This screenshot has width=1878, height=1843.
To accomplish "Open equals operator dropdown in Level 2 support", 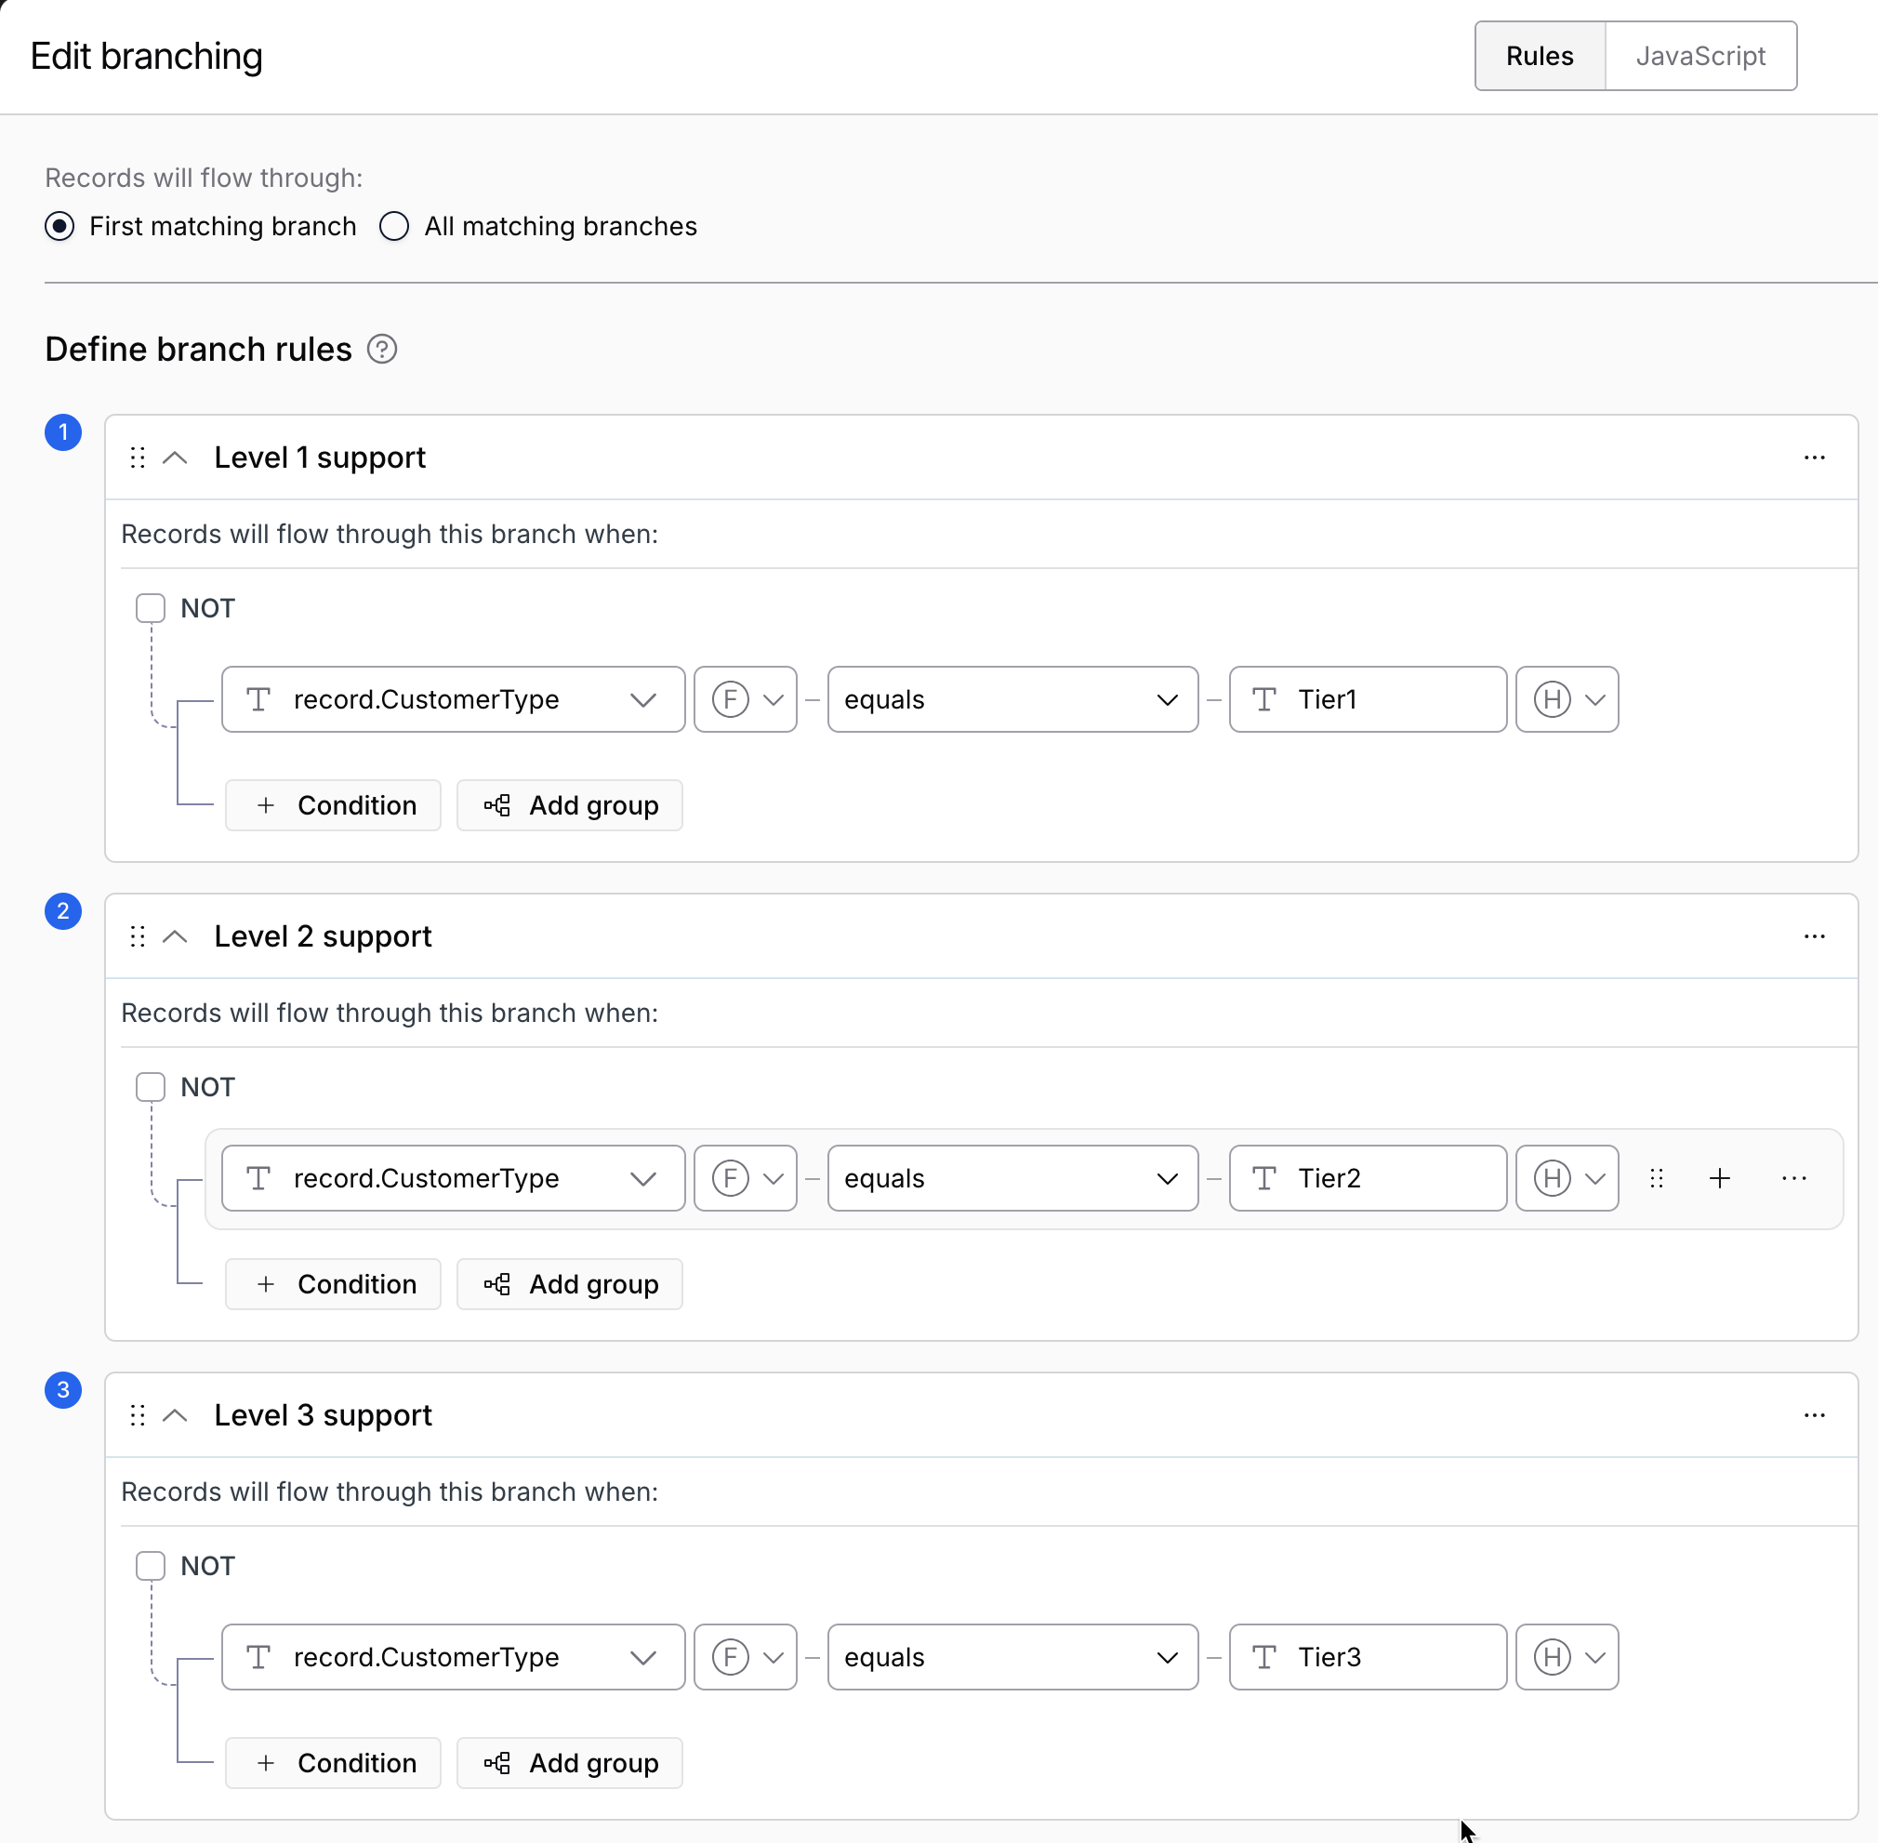I will (x=1012, y=1179).
